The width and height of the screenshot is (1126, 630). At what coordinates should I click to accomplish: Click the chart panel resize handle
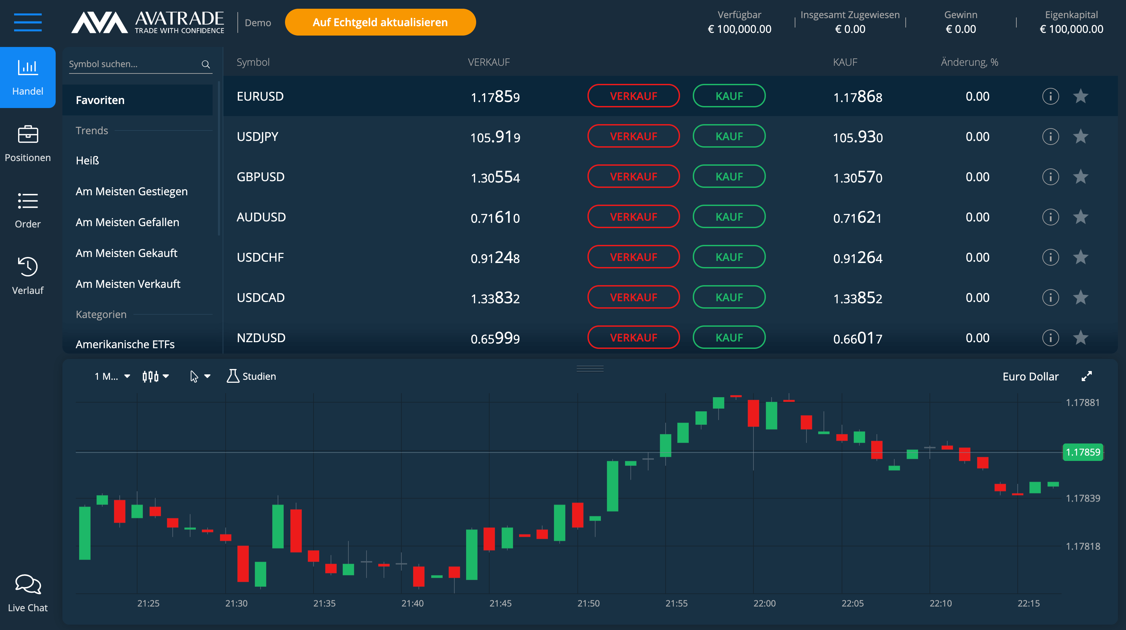(x=590, y=368)
